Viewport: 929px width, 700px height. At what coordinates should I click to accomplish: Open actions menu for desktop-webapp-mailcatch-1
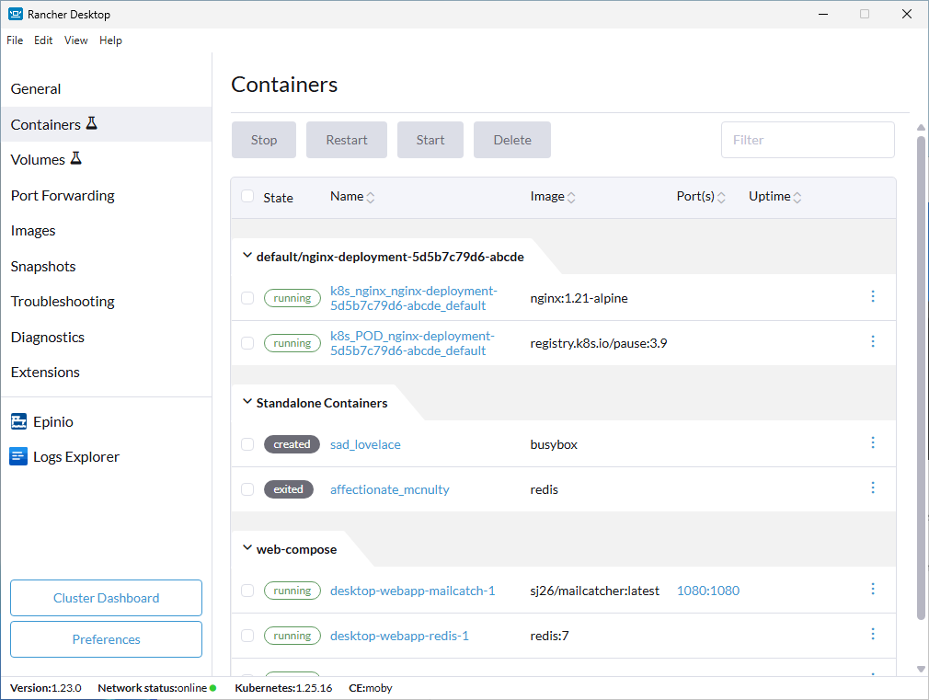873,589
